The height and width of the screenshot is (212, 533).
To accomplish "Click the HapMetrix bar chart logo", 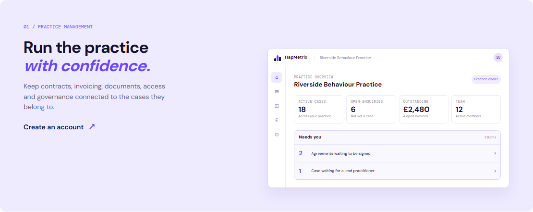I will [x=278, y=58].
